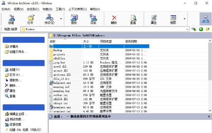Sort by the 修改日期 column header
The height and width of the screenshot is (133, 212).
pyautogui.click(x=136, y=41)
